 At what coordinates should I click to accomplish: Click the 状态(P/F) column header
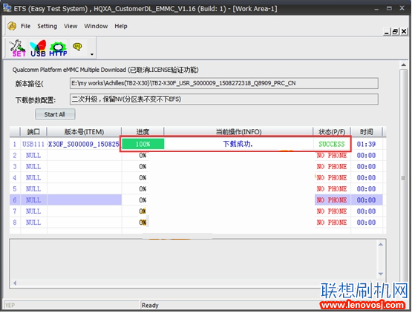tap(332, 132)
